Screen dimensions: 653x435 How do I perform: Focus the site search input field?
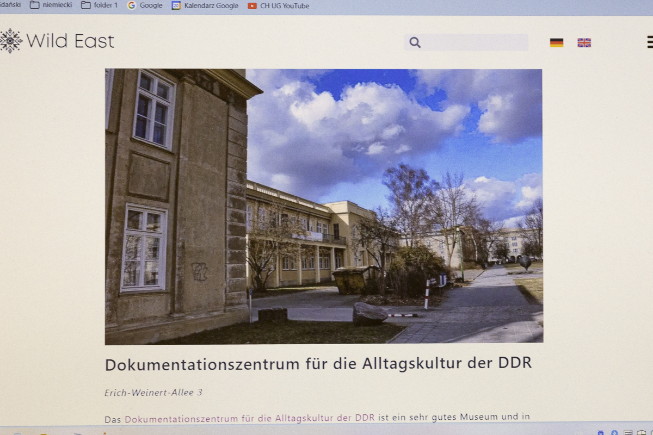click(466, 42)
